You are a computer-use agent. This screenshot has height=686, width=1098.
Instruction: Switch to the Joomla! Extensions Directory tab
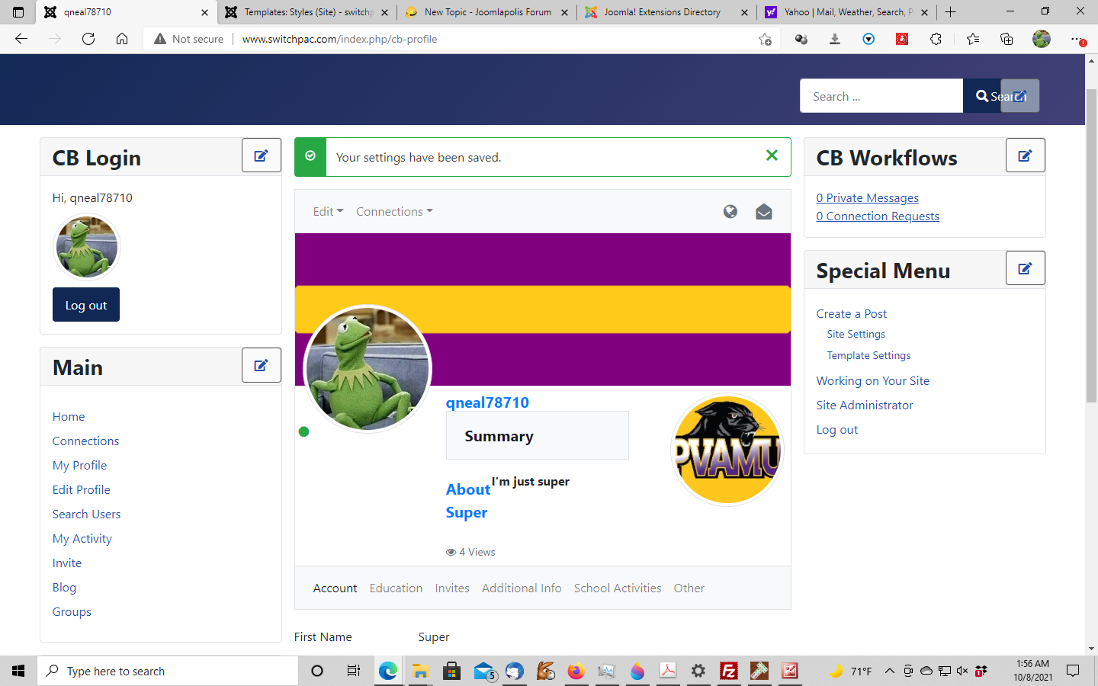667,12
